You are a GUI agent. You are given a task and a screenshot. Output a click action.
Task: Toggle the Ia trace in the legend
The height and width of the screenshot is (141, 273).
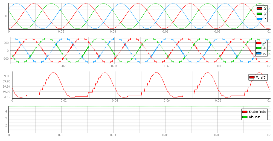pos(265,9)
